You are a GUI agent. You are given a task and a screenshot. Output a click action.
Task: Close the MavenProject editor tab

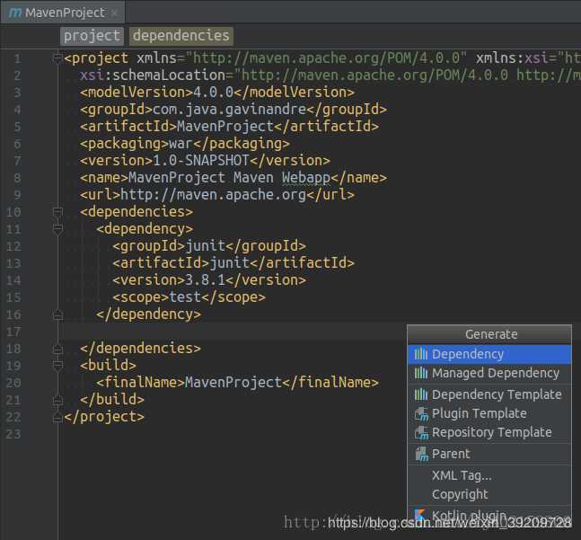tap(115, 13)
